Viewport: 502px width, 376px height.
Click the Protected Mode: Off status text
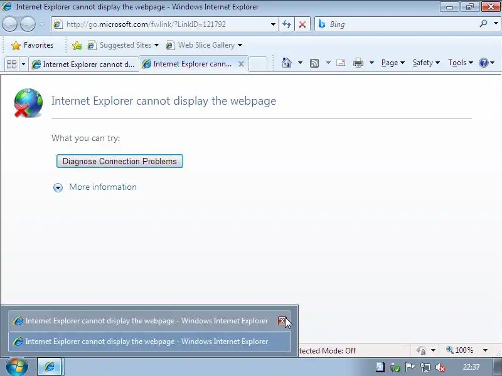click(327, 351)
